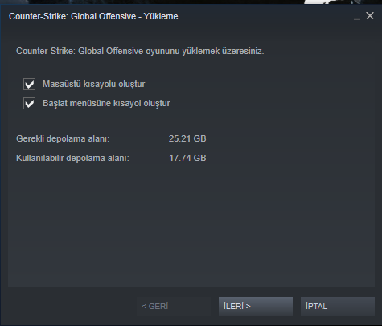
Task: Uncheck the Masaüstü kısayolu oluştur checkbox
Action: [x=29, y=84]
